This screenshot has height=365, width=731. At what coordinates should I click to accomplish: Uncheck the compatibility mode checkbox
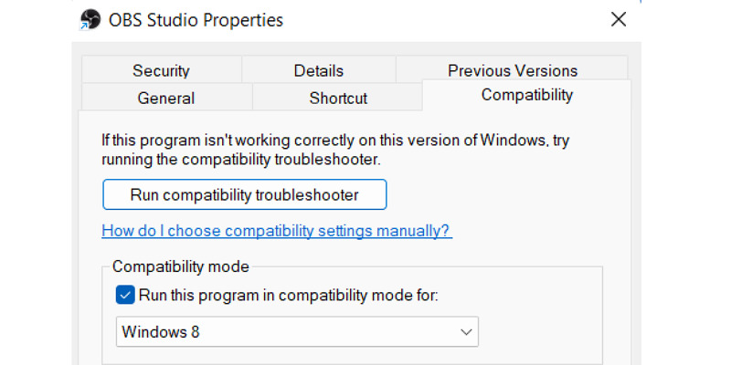click(x=125, y=295)
